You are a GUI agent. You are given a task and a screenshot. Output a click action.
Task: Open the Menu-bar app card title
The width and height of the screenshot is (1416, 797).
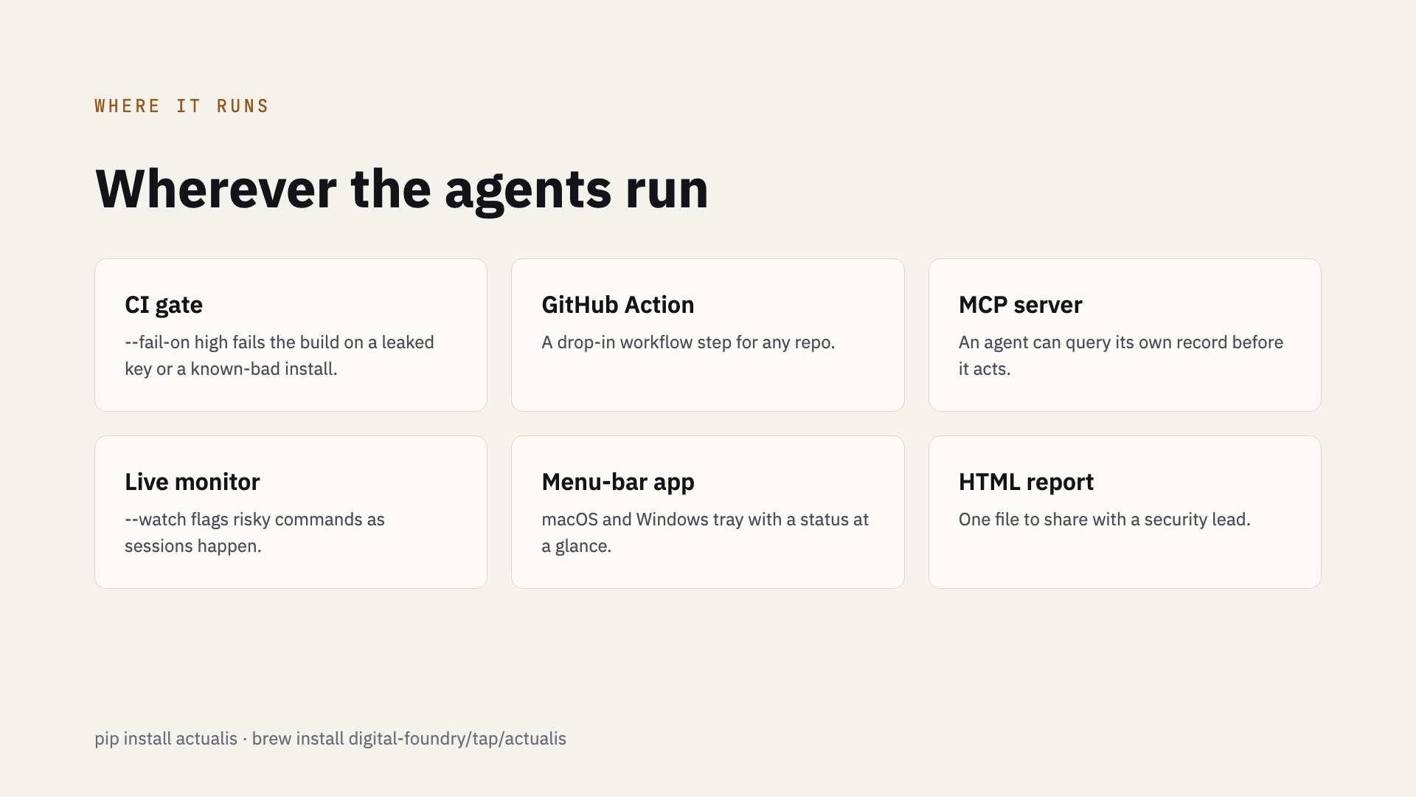pyautogui.click(x=618, y=482)
